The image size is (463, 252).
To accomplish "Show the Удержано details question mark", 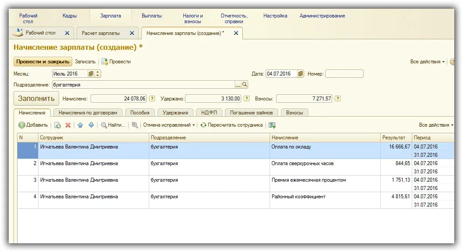I will (x=246, y=99).
